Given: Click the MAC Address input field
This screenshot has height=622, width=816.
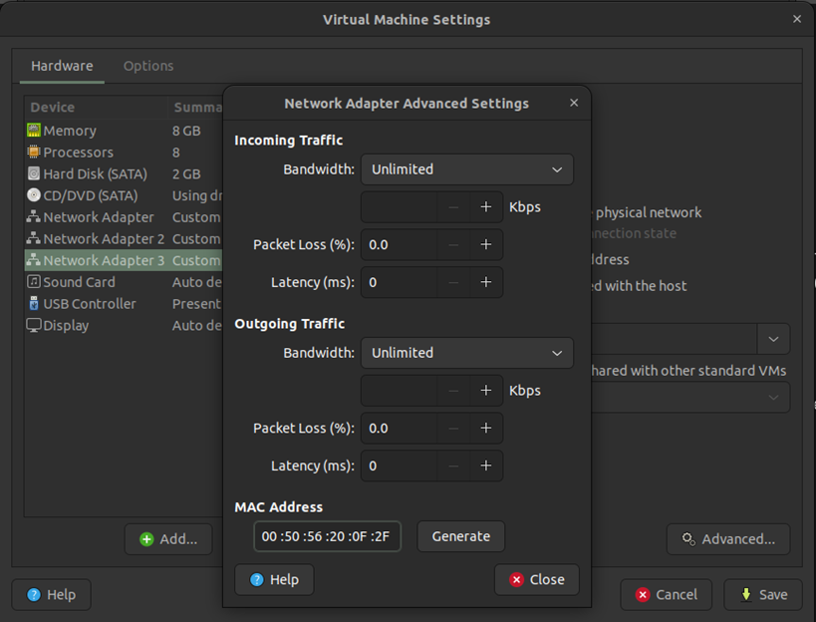Looking at the screenshot, I should (x=327, y=536).
